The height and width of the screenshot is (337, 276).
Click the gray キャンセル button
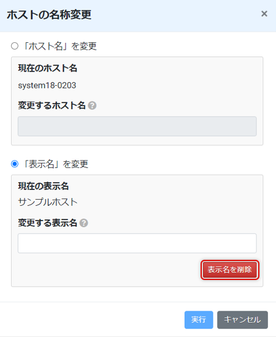point(242,320)
